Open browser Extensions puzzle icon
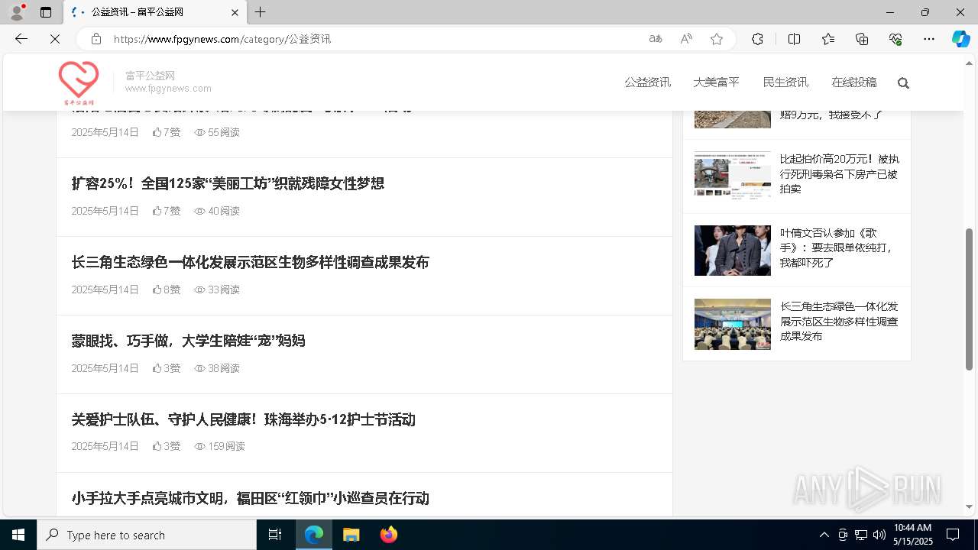978x550 pixels. pos(757,39)
